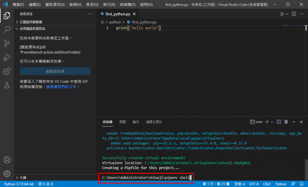Image resolution: width=308 pixels, height=187 pixels.
Task: Change language mode Python in status bar
Action: click(281, 184)
